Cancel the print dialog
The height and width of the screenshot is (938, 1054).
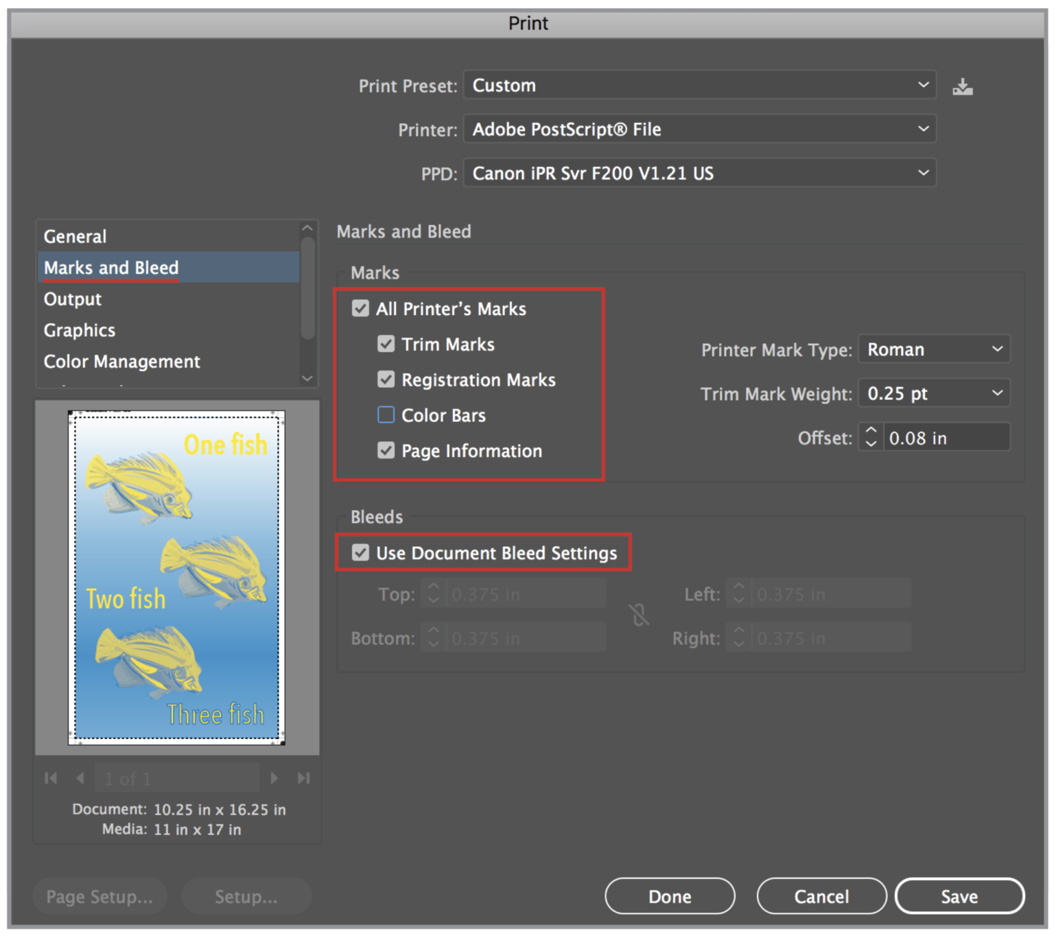click(821, 895)
